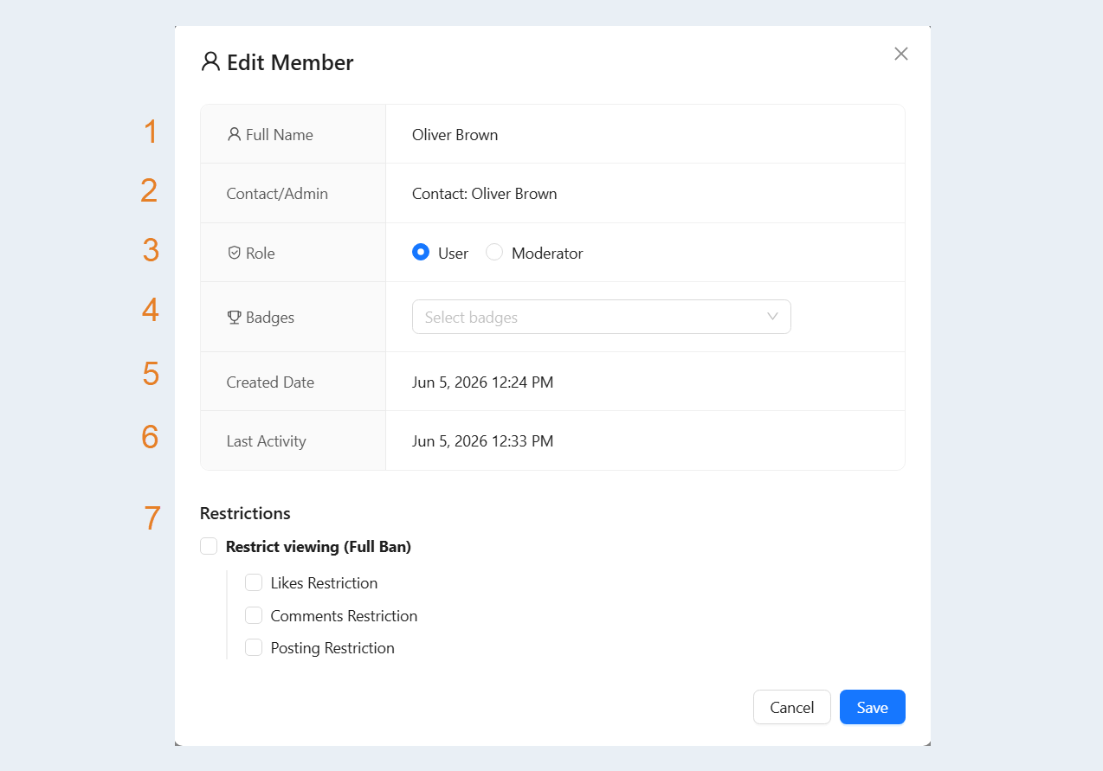Check the Comments Restriction box
Image resolution: width=1103 pixels, height=771 pixels.
tap(254, 615)
